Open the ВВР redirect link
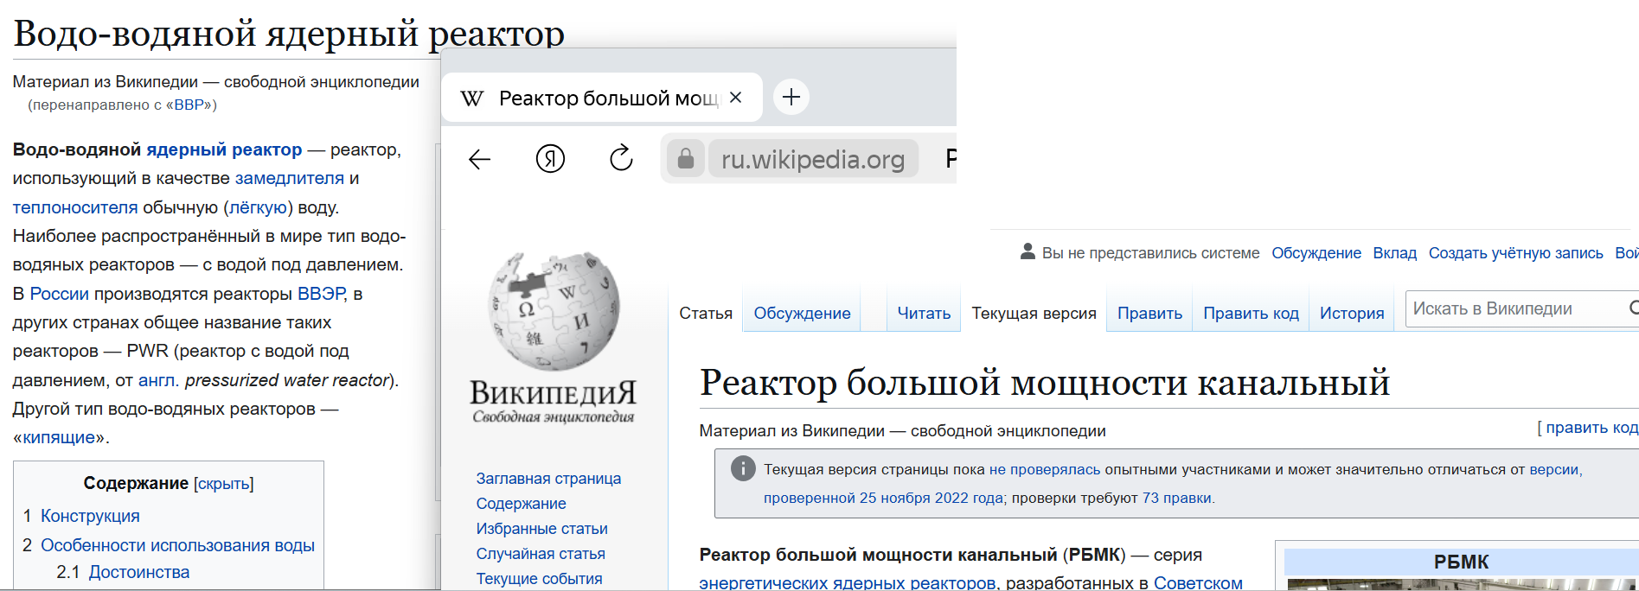 [x=189, y=105]
